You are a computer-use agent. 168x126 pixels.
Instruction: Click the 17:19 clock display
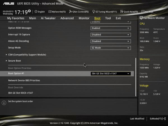click(21, 12)
